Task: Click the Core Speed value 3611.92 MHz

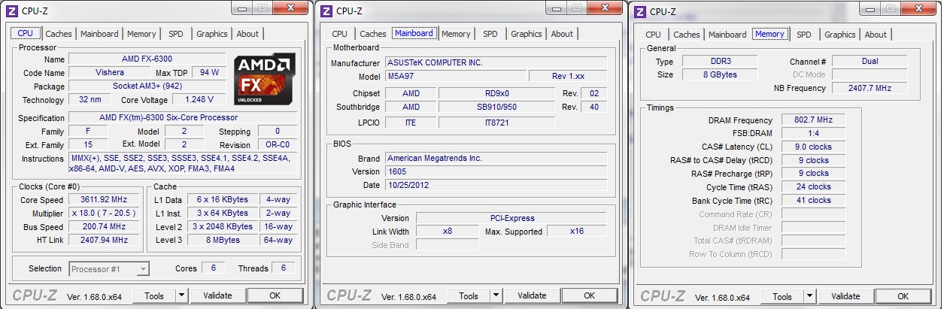Action: point(104,200)
